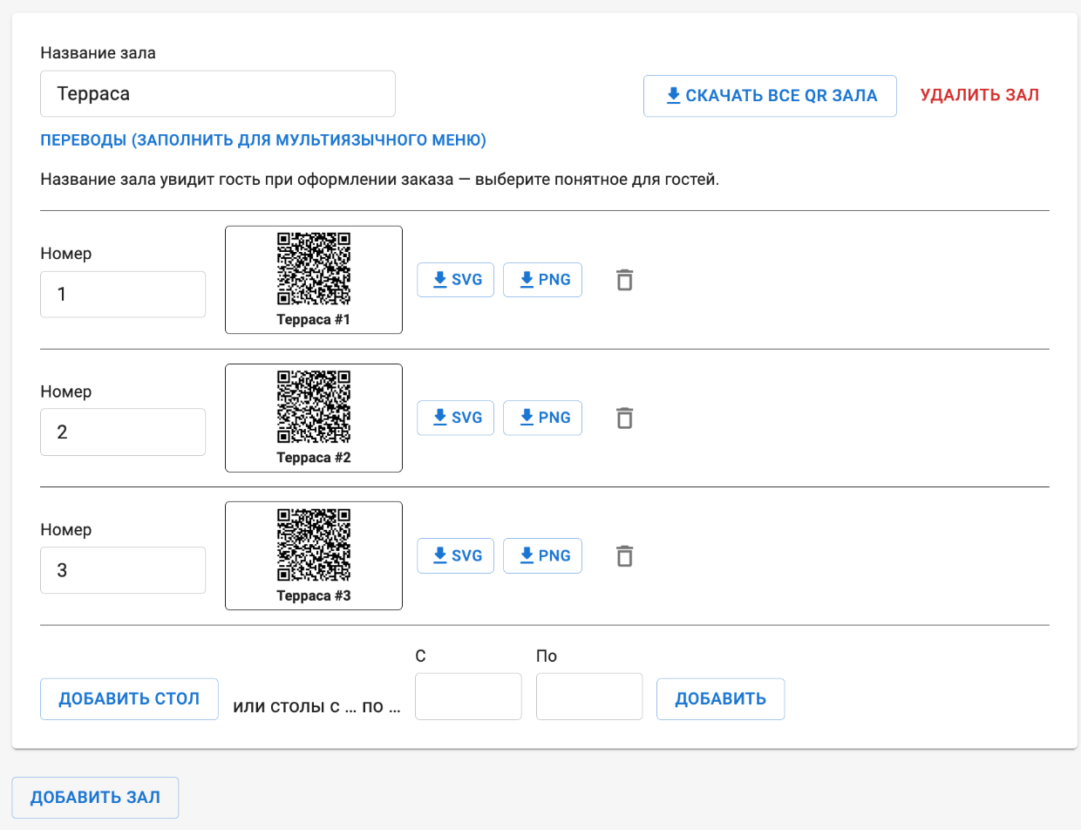
Task: Focus the Номер field containing 1
Action: point(123,295)
